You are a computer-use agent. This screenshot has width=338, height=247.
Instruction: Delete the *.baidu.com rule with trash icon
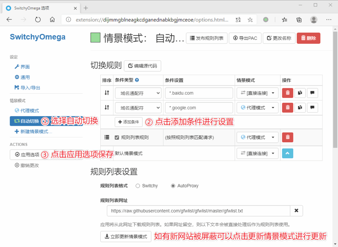coord(287,93)
